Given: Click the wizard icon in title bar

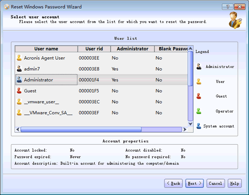Looking at the screenshot, I should tap(7, 7).
